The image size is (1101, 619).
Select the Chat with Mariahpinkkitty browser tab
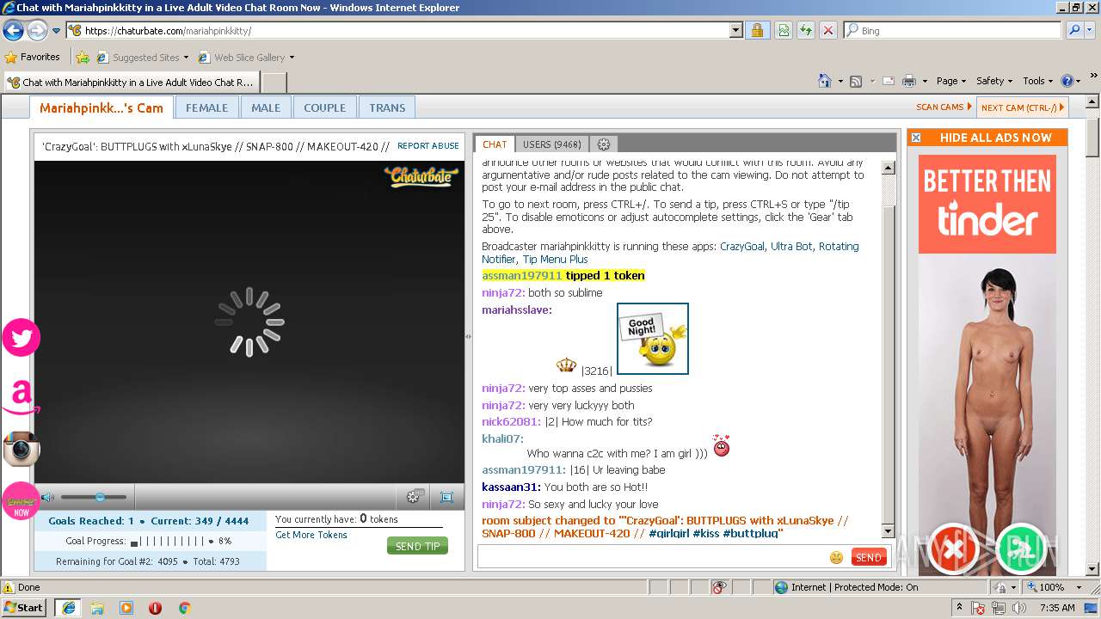pyautogui.click(x=131, y=83)
